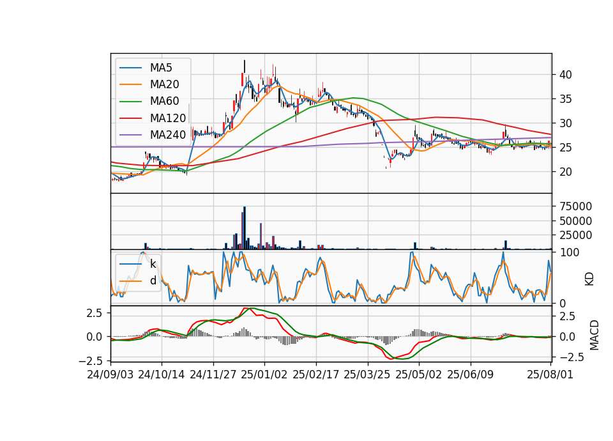This screenshot has height=441, width=613.
Task: Click the price axis value 20
Action: pos(566,172)
